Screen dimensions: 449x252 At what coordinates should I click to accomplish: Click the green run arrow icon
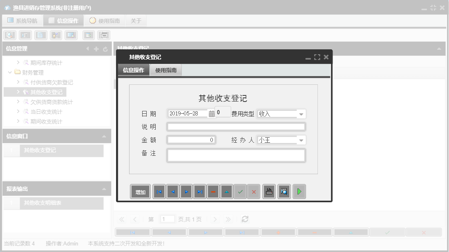coord(299,191)
